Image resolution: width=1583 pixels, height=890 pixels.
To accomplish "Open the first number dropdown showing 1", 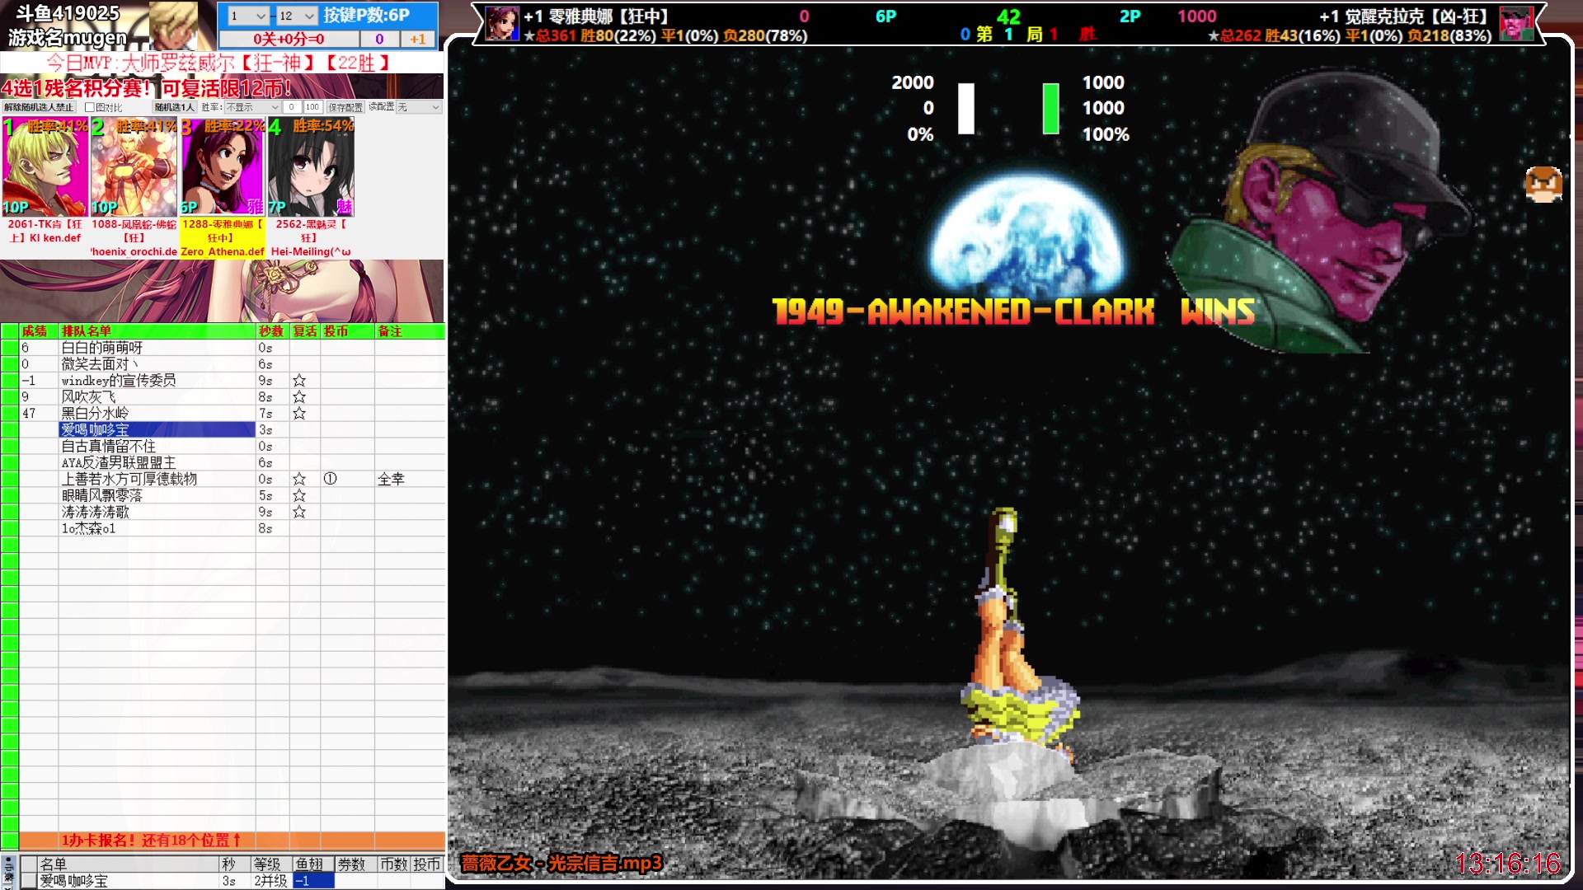I will click(x=247, y=16).
